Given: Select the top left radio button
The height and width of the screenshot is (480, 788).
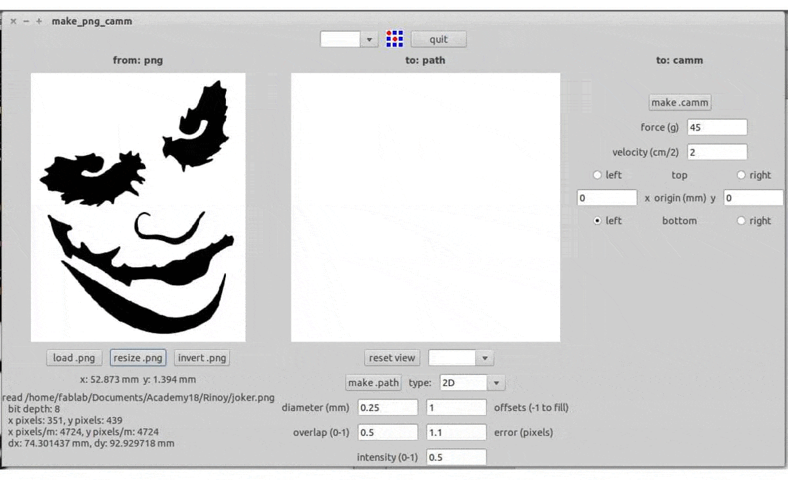Looking at the screenshot, I should click(x=597, y=175).
